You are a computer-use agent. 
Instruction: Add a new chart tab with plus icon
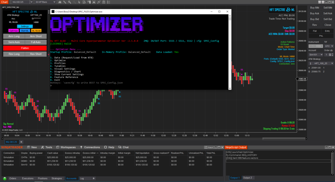[x=21, y=142]
